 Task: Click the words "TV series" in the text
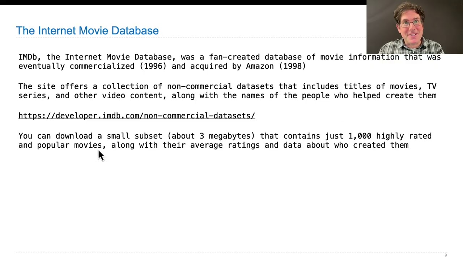(x=432, y=87)
